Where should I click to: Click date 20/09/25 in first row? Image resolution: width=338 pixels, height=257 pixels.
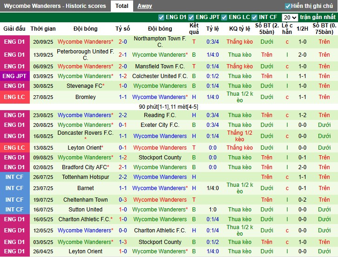tap(43, 42)
